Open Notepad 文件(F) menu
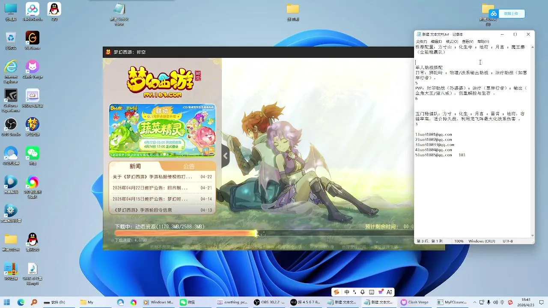Screen dimensions: 548x308 click(x=421, y=41)
